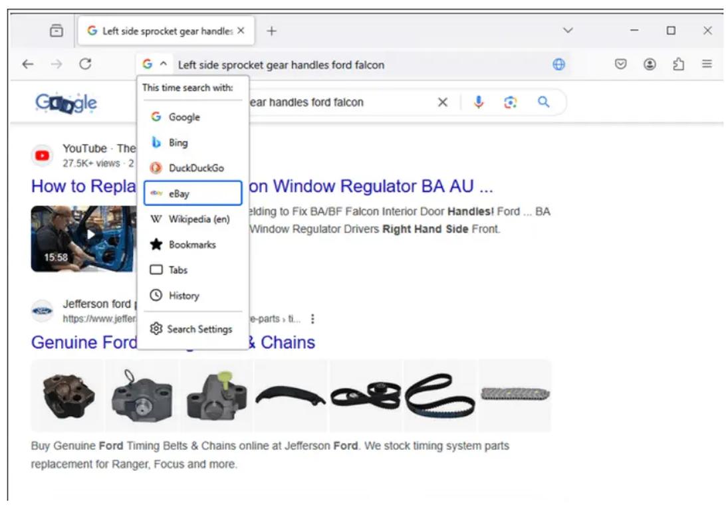
Task: Open the first tensioner product image
Action: pyautogui.click(x=68, y=395)
